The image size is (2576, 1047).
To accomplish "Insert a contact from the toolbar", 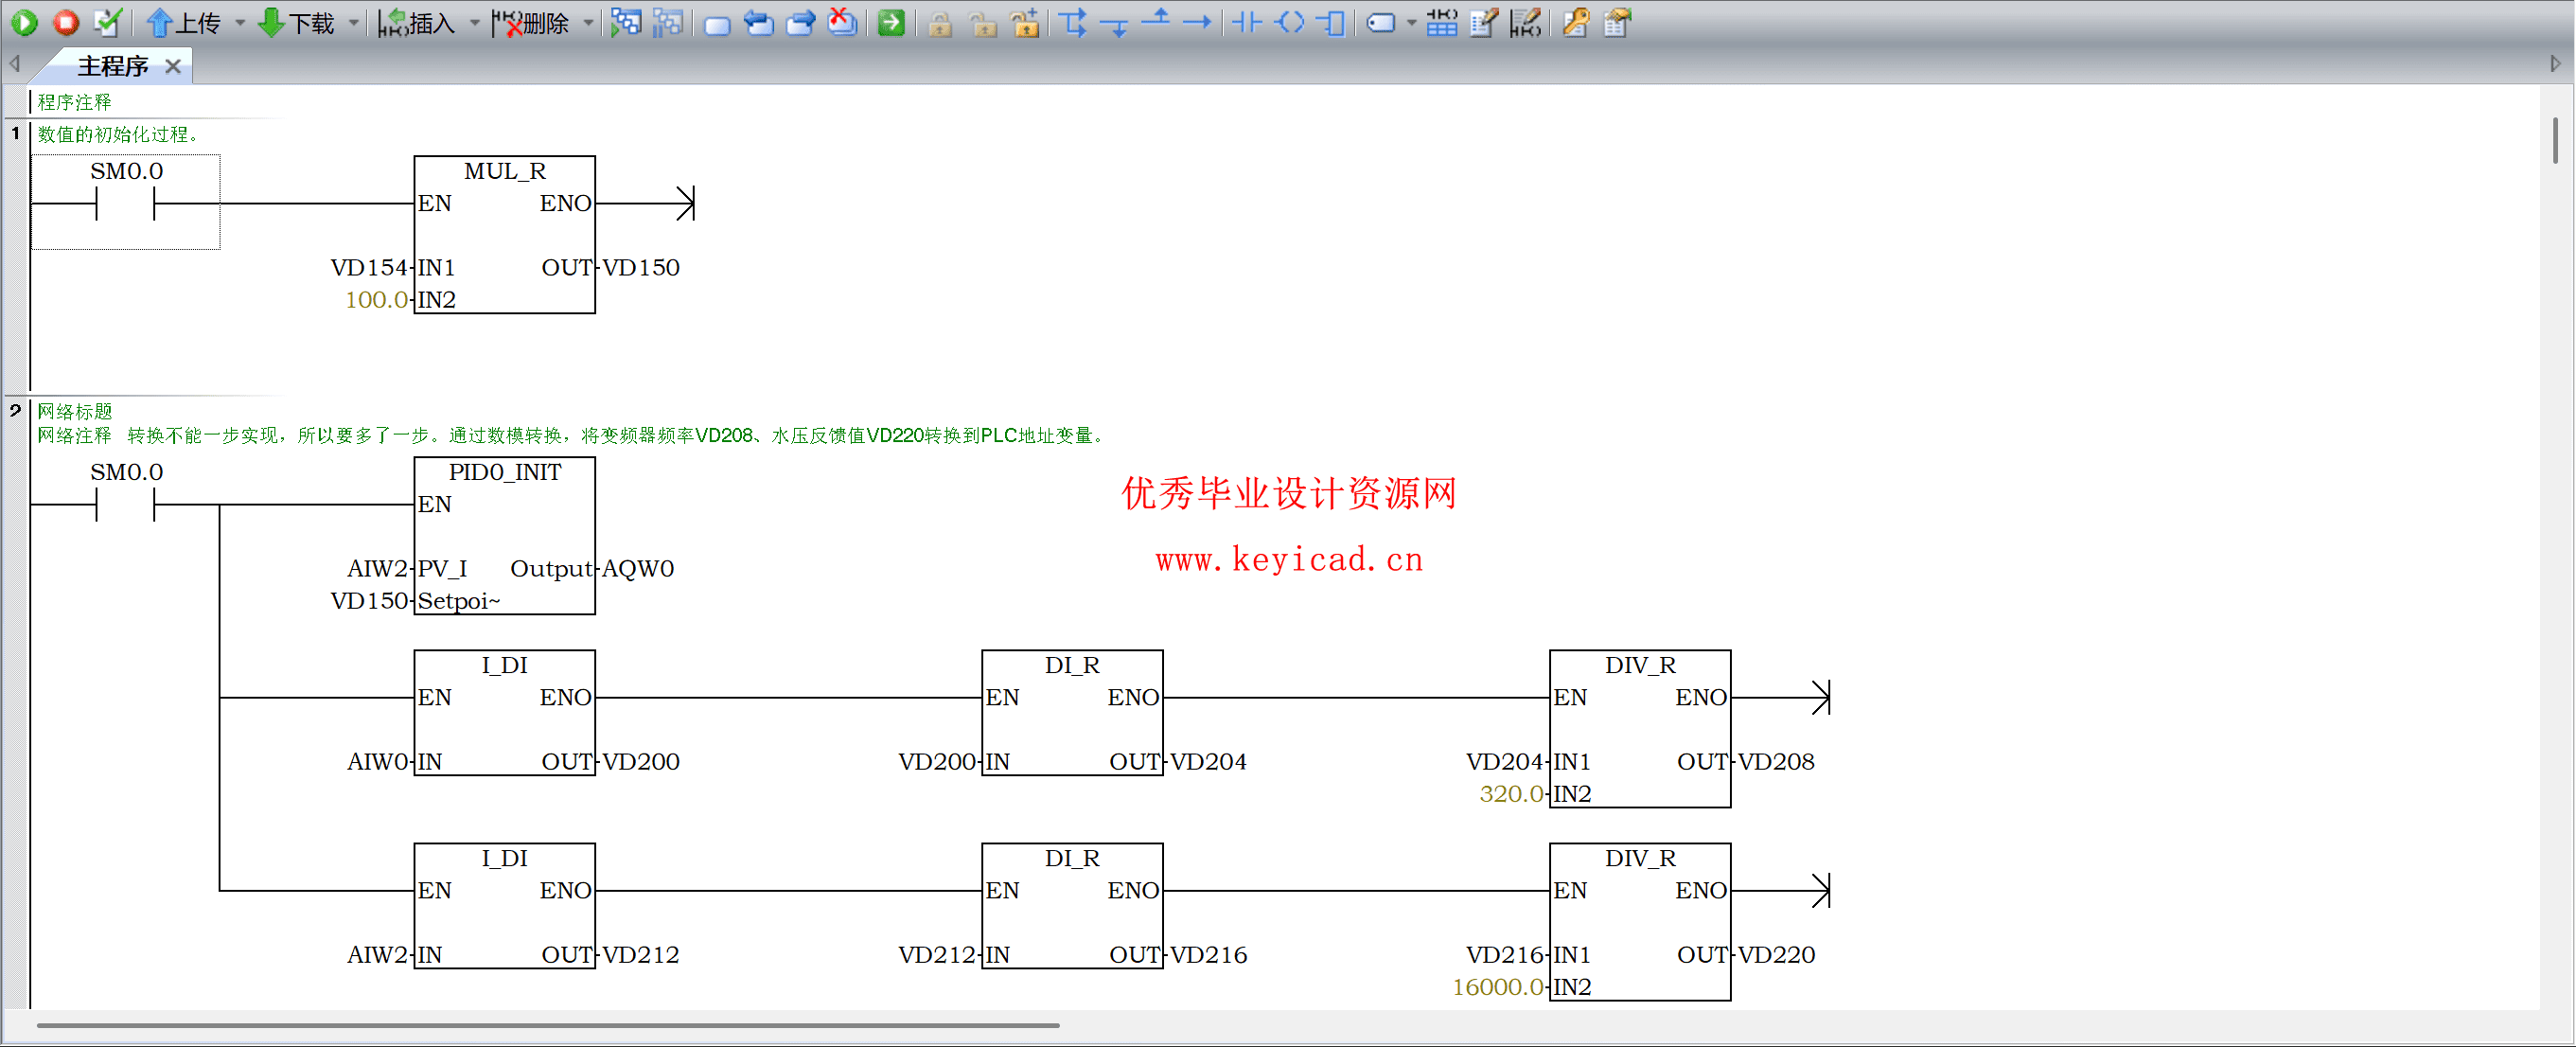I will coord(1247,22).
